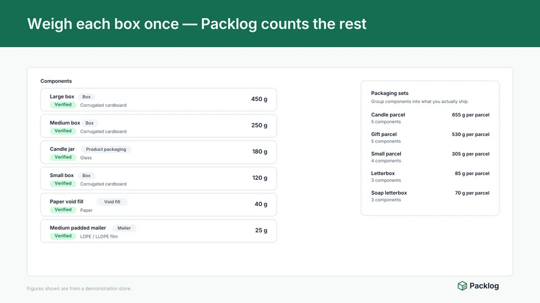Open the Medium box component row
This screenshot has height=303, width=540.
tap(159, 126)
